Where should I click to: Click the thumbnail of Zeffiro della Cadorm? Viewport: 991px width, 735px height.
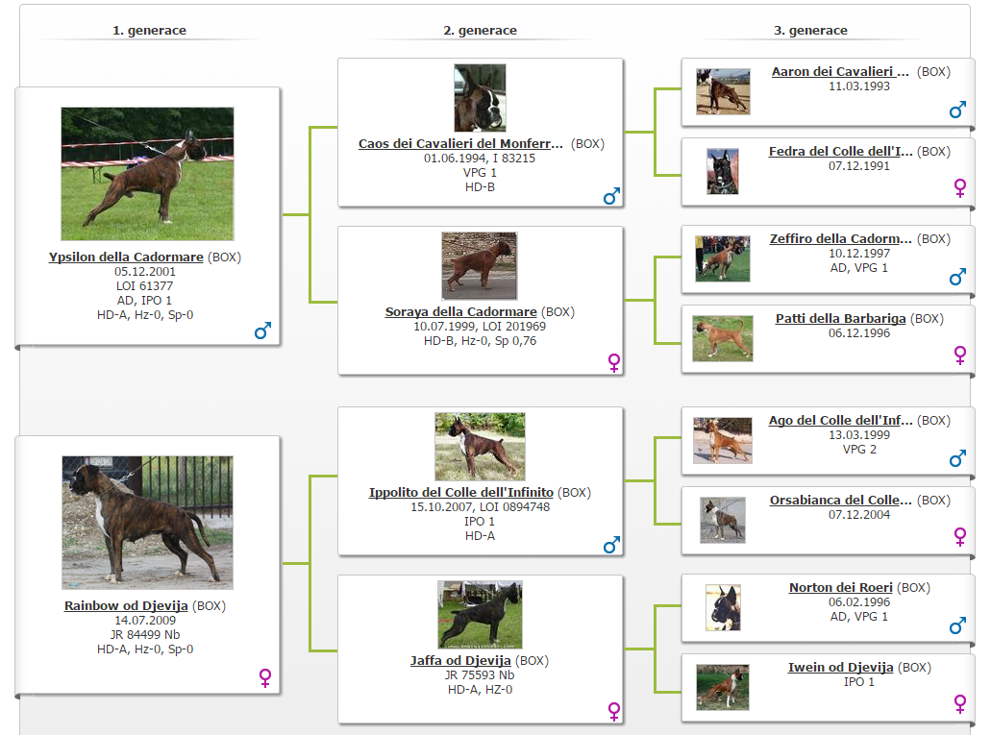(x=723, y=259)
